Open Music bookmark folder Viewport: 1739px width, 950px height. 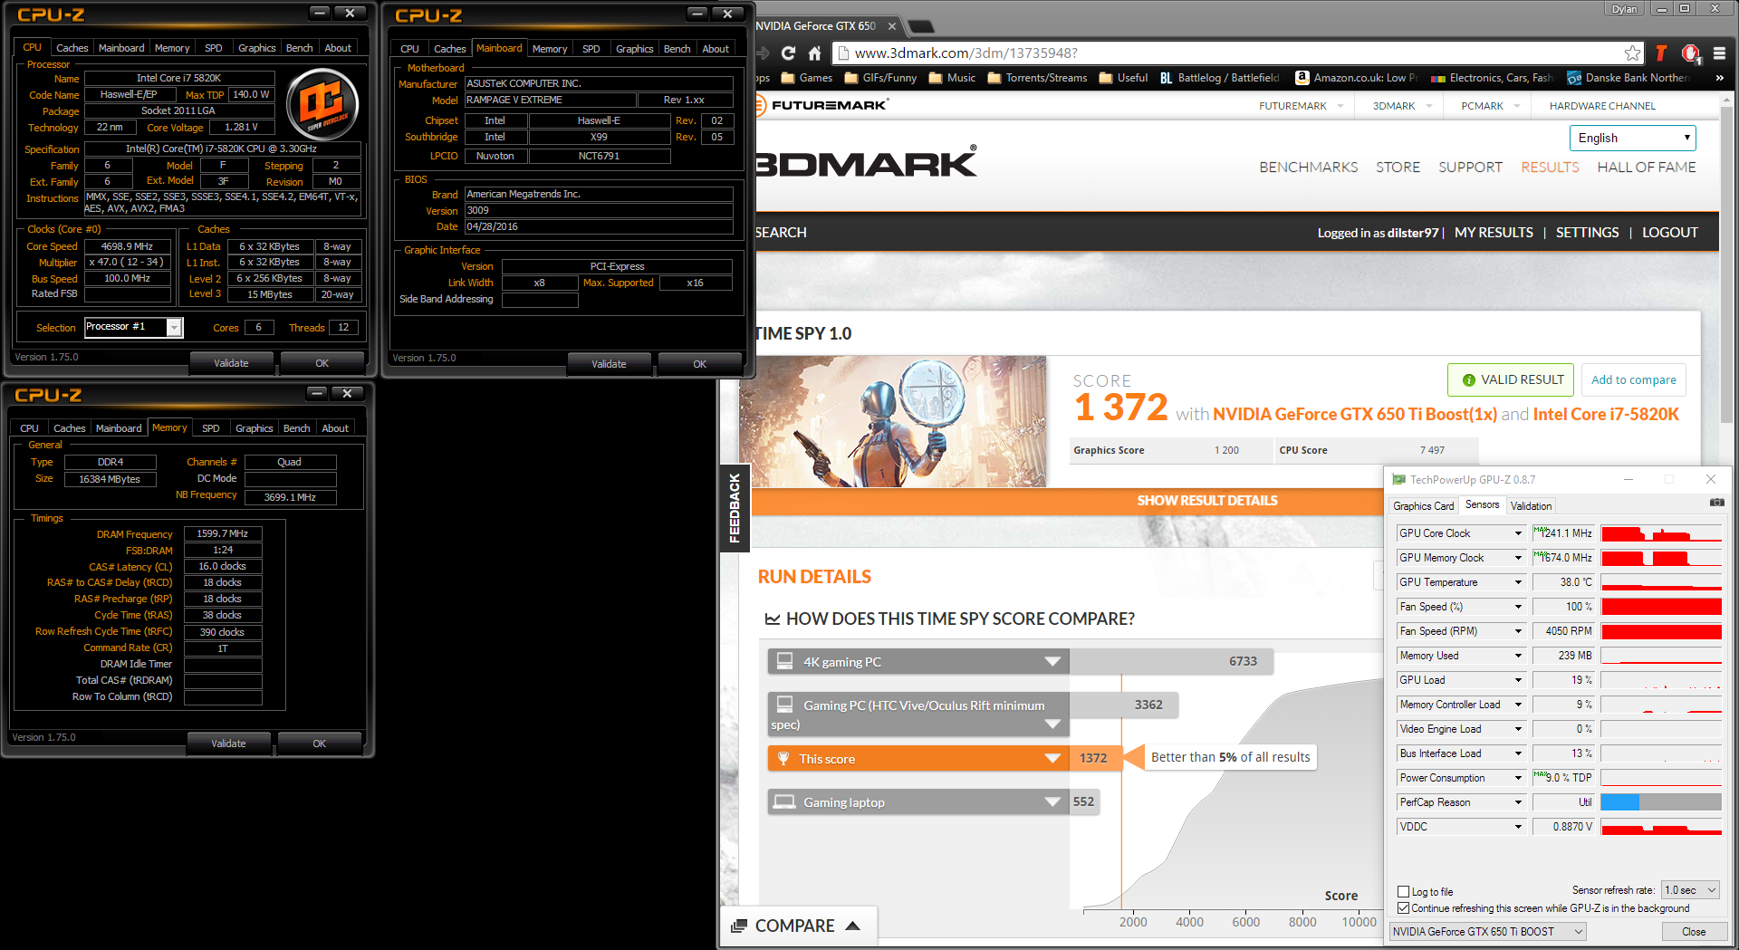click(x=952, y=78)
